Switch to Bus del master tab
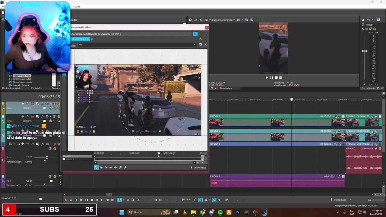This screenshot has height=217, width=386. coord(369,88)
